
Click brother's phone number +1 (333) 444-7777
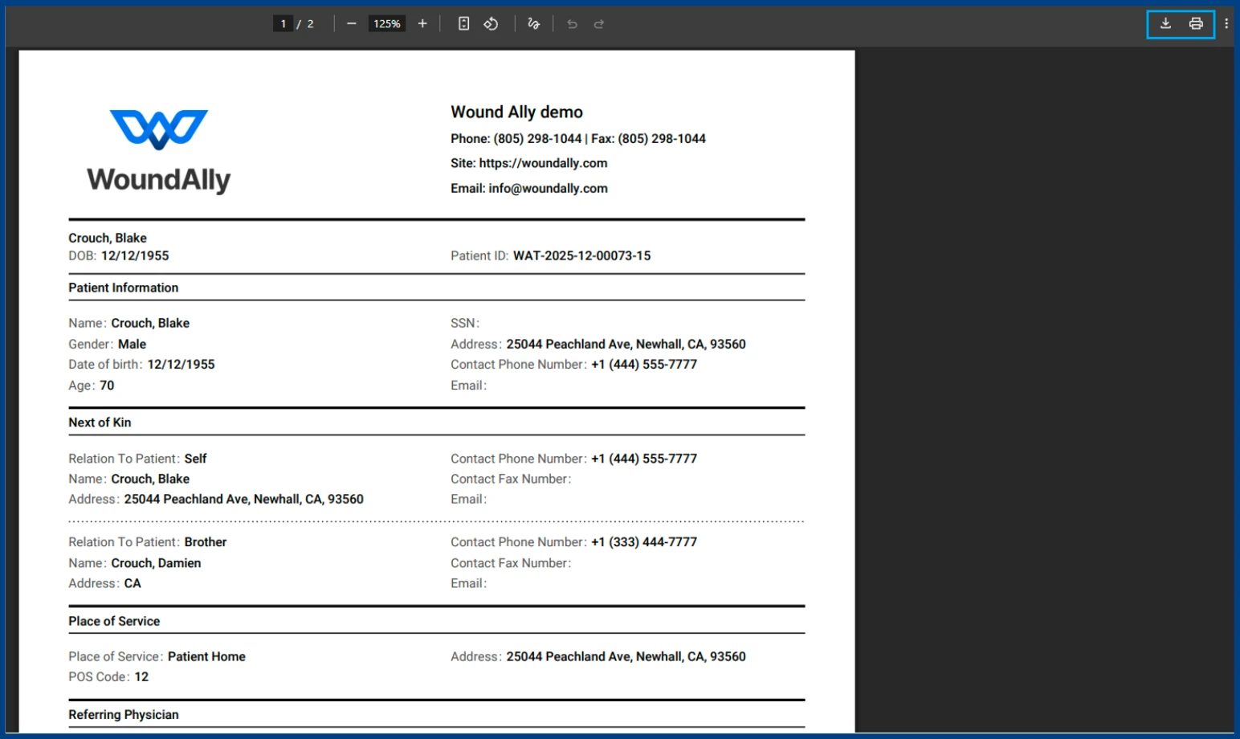(x=644, y=542)
